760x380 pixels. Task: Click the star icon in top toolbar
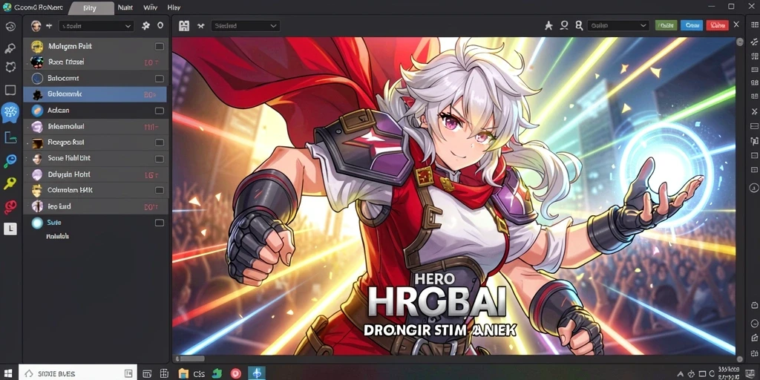(548, 26)
